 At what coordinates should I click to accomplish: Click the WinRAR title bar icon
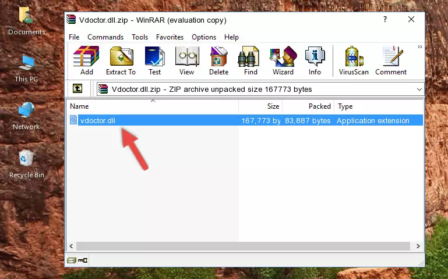(71, 19)
